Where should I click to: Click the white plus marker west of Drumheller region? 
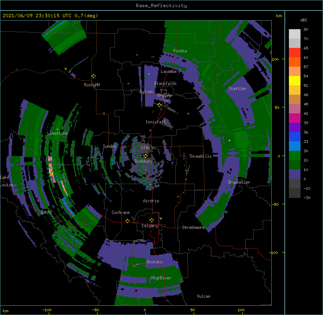point(229,140)
